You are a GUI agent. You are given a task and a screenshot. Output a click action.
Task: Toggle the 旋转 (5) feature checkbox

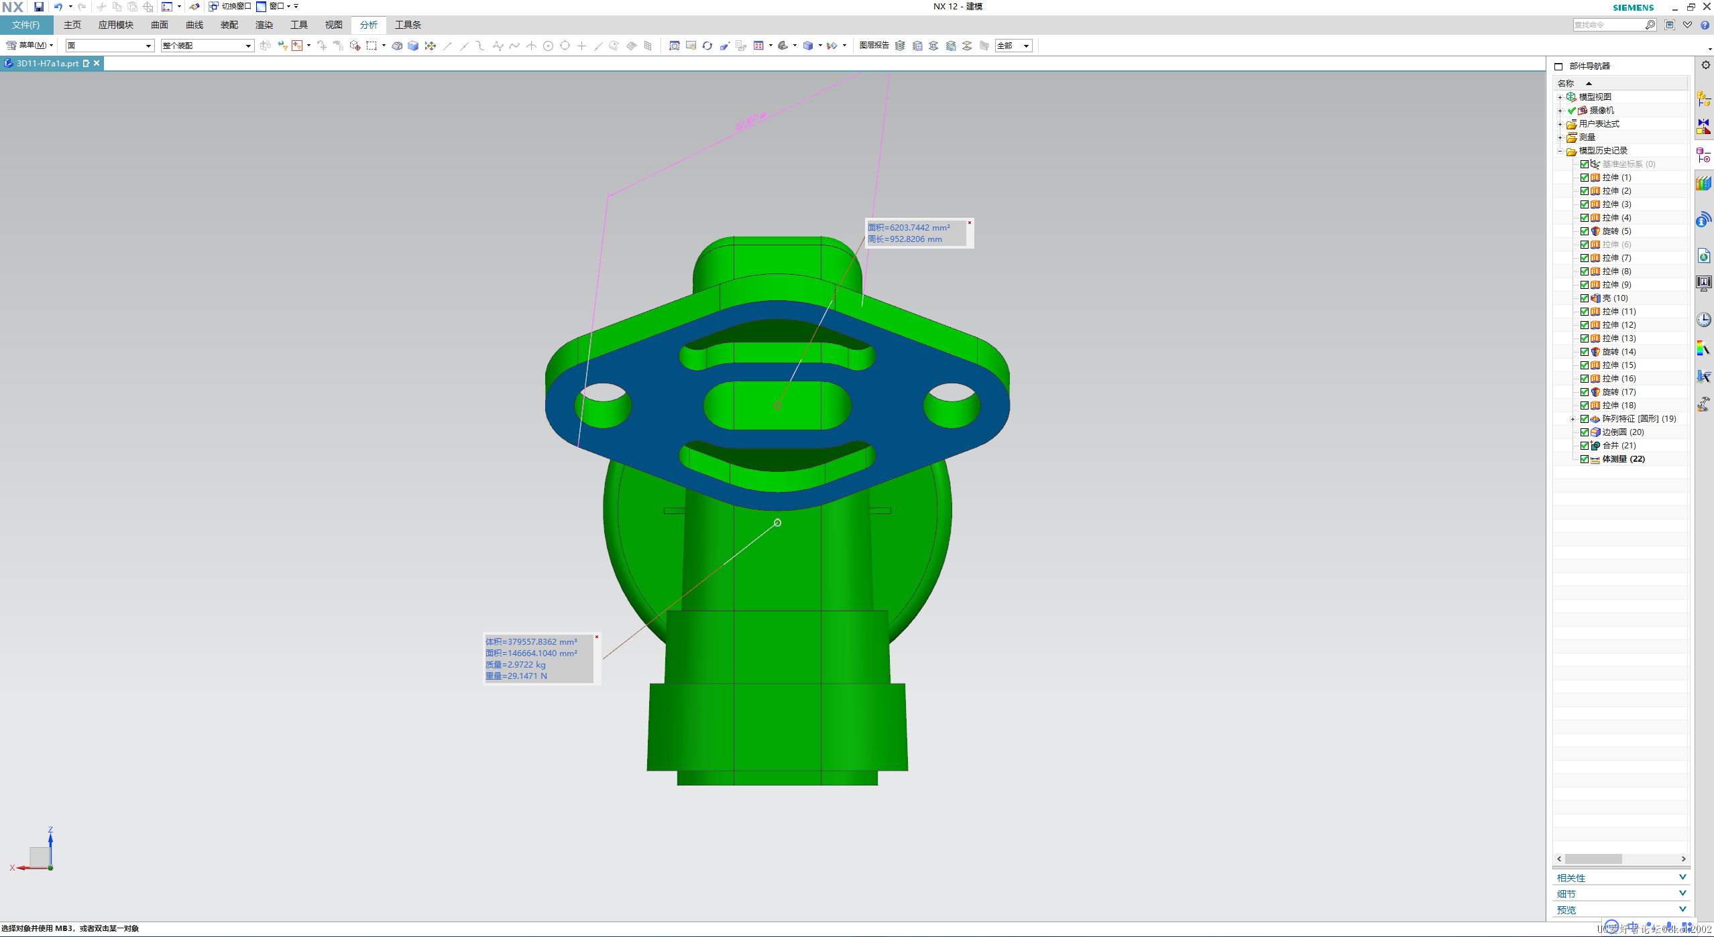(x=1585, y=231)
